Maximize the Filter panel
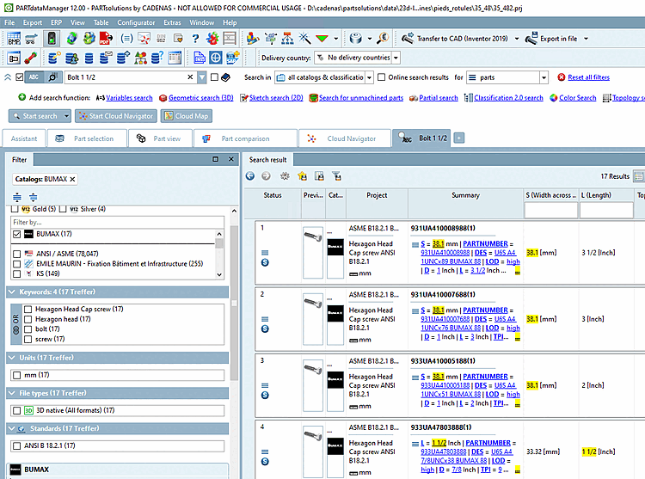Screen dimensions: 645x479 coord(216,159)
